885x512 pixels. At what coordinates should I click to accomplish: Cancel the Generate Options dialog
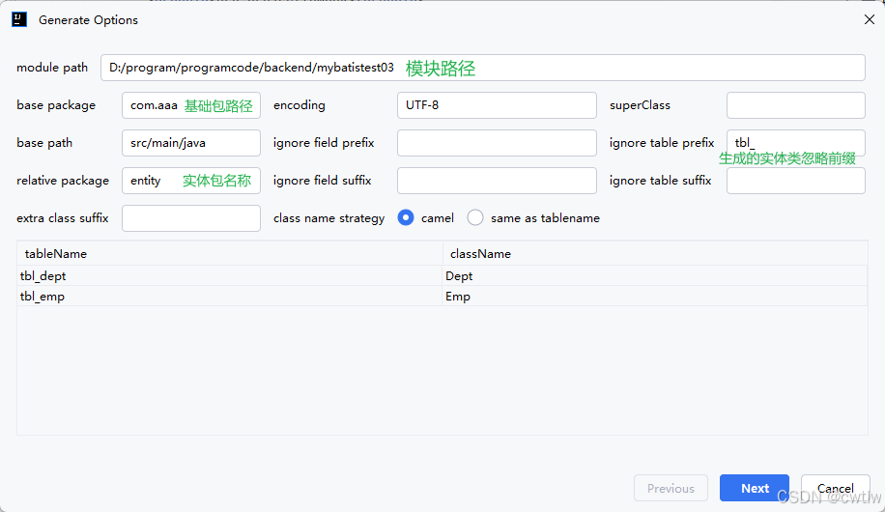pyautogui.click(x=836, y=488)
